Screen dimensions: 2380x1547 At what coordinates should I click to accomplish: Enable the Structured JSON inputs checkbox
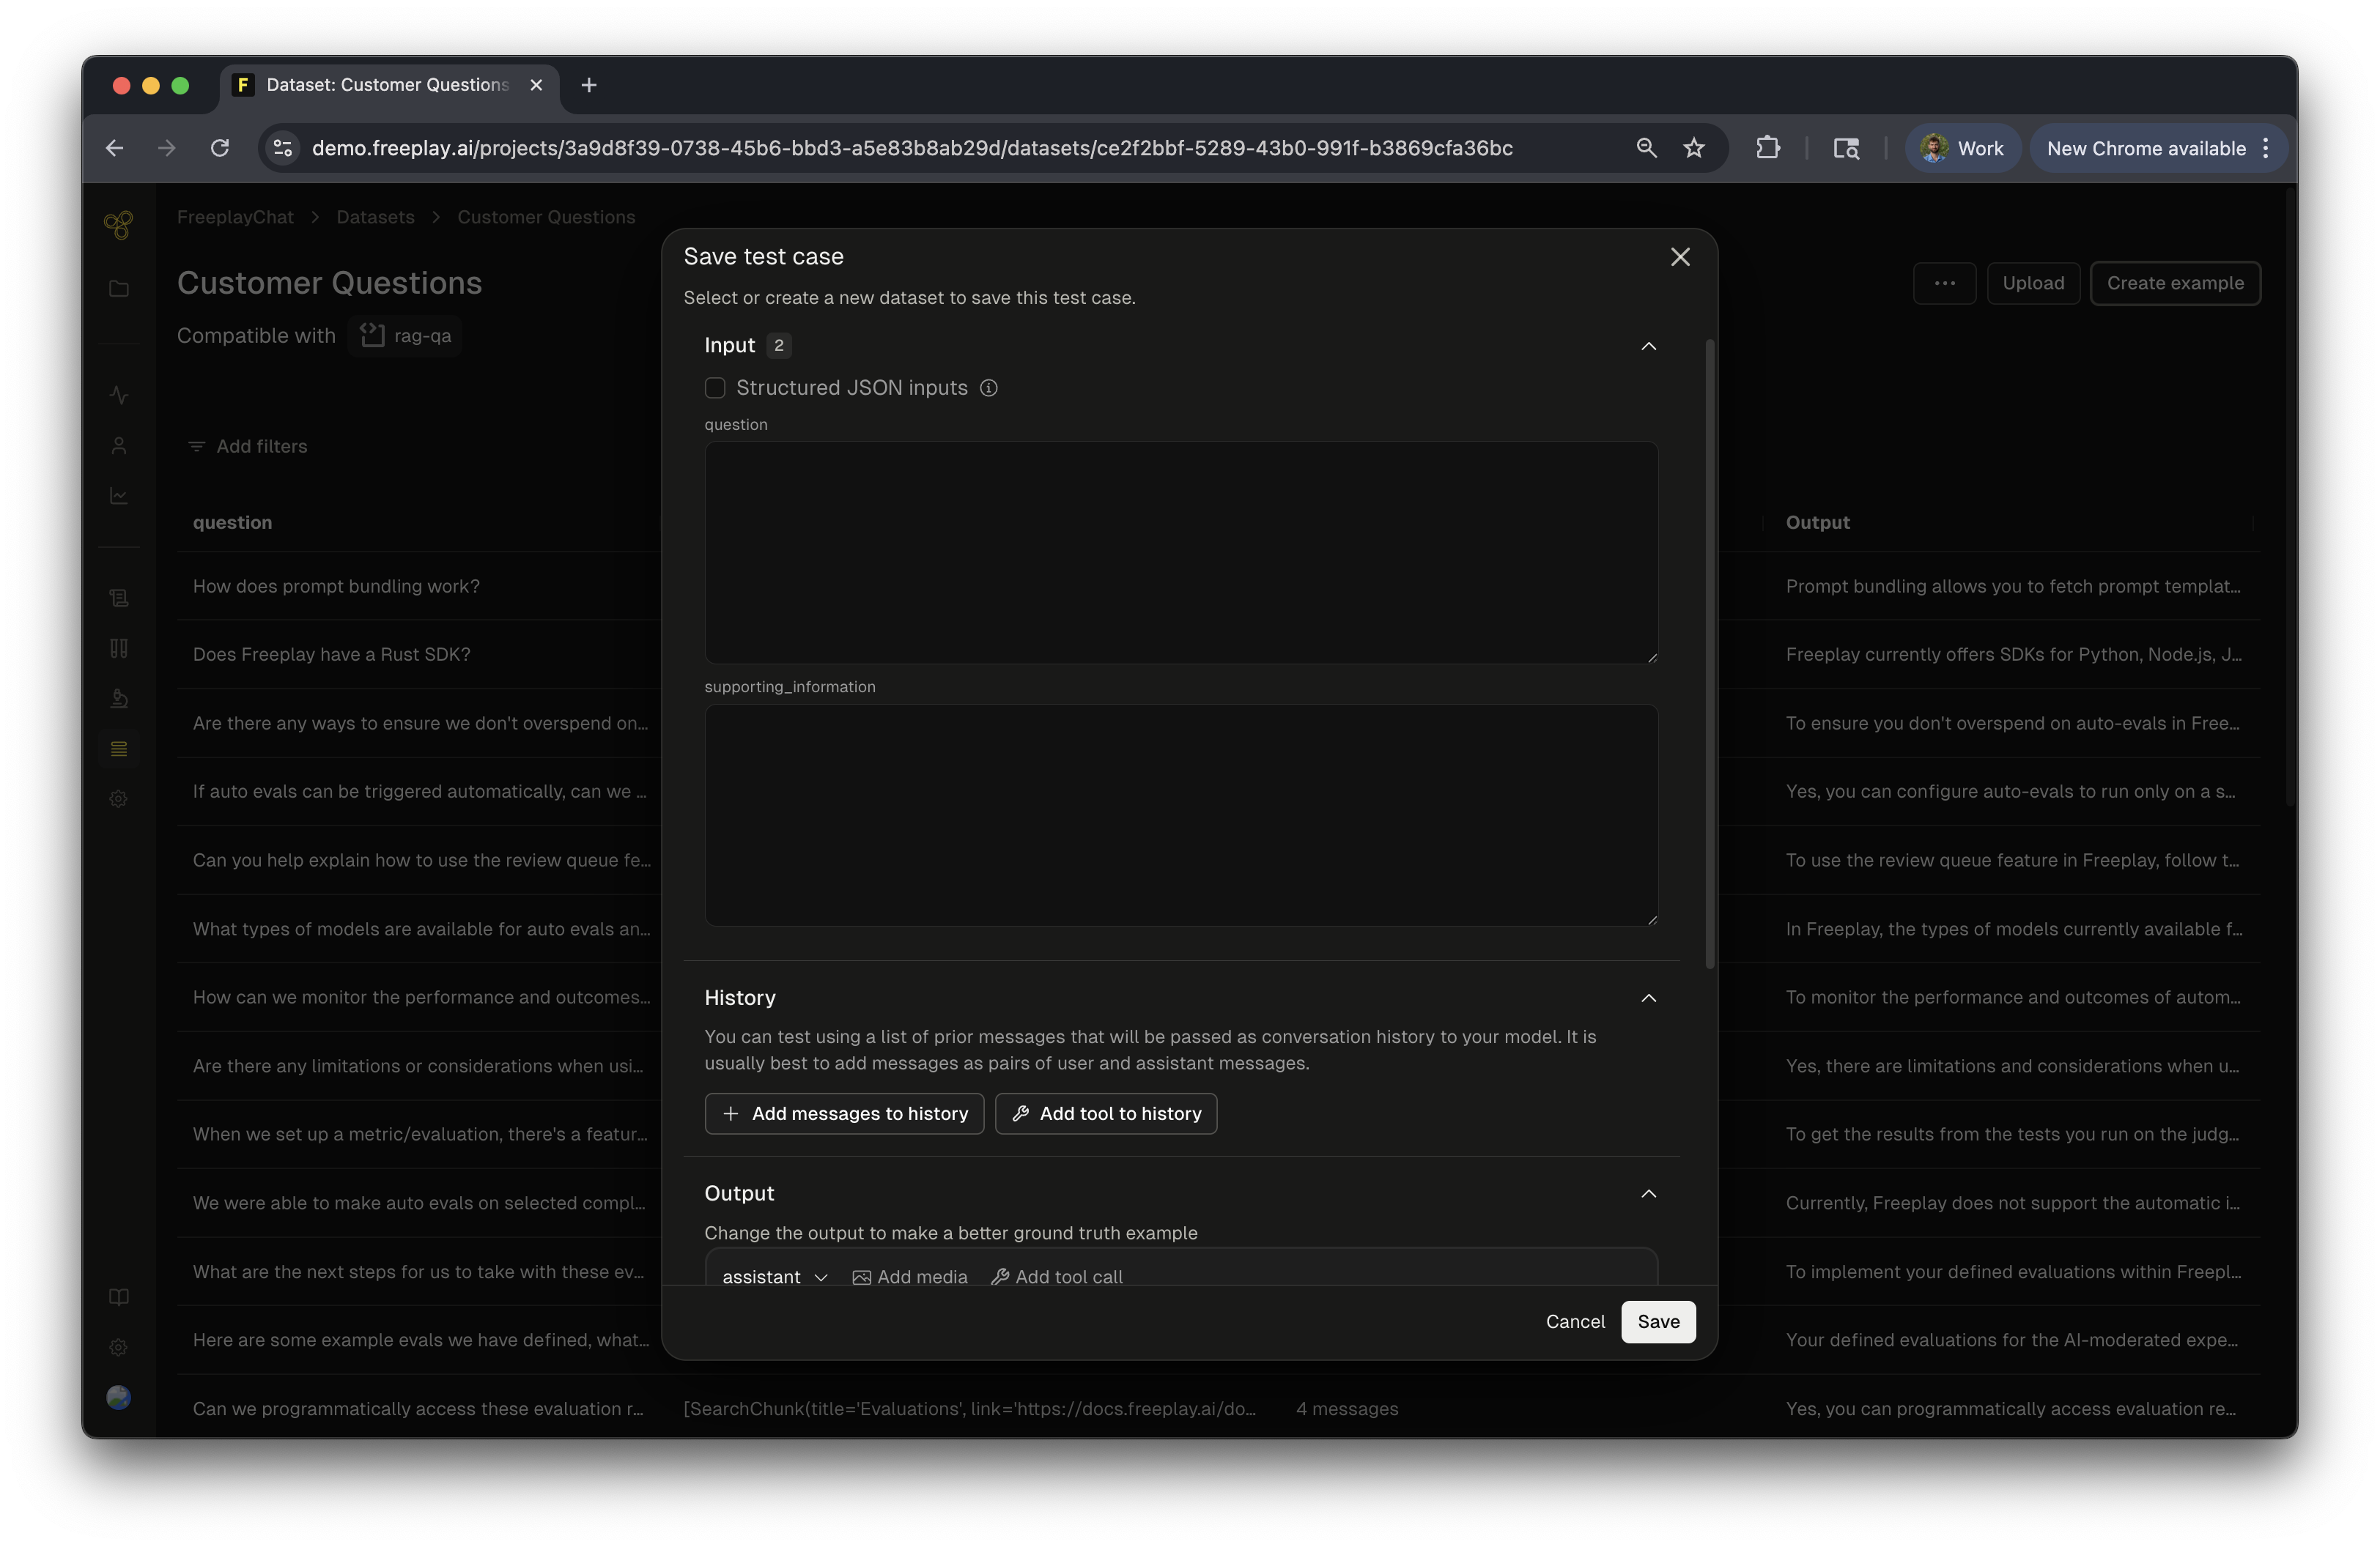point(715,387)
